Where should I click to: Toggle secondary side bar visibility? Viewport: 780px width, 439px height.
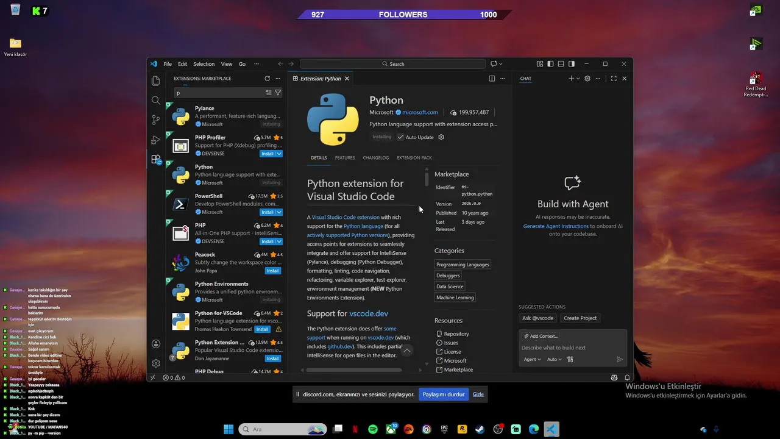coord(572,64)
